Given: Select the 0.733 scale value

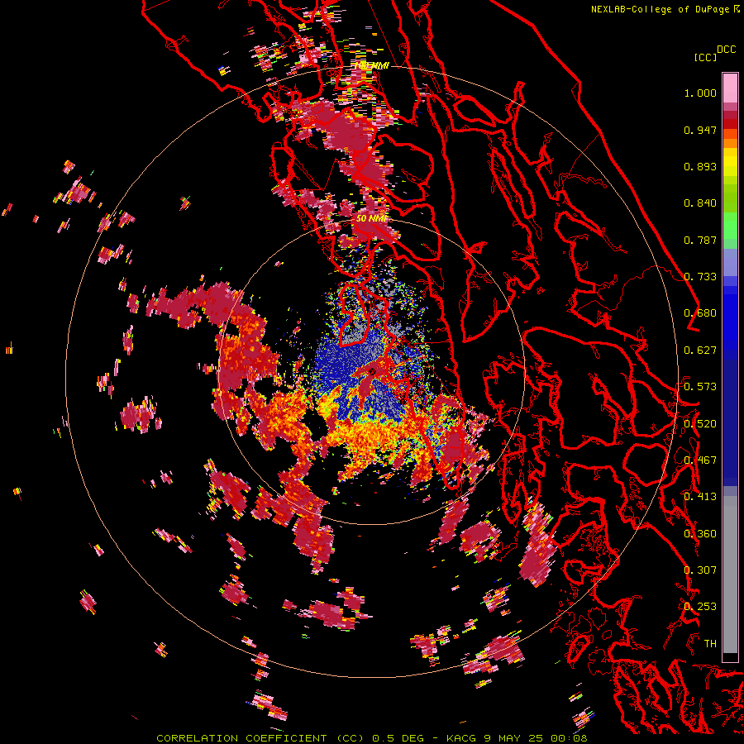Looking at the screenshot, I should [x=700, y=277].
